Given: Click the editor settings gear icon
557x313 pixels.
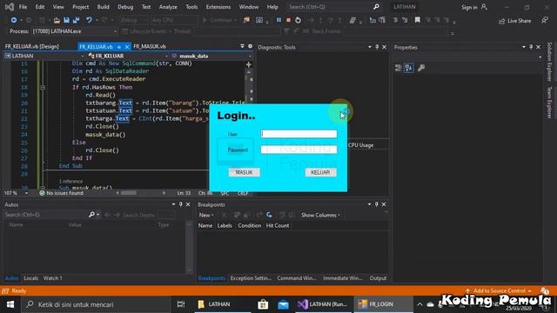Looking at the screenshot, I should pos(250,46).
